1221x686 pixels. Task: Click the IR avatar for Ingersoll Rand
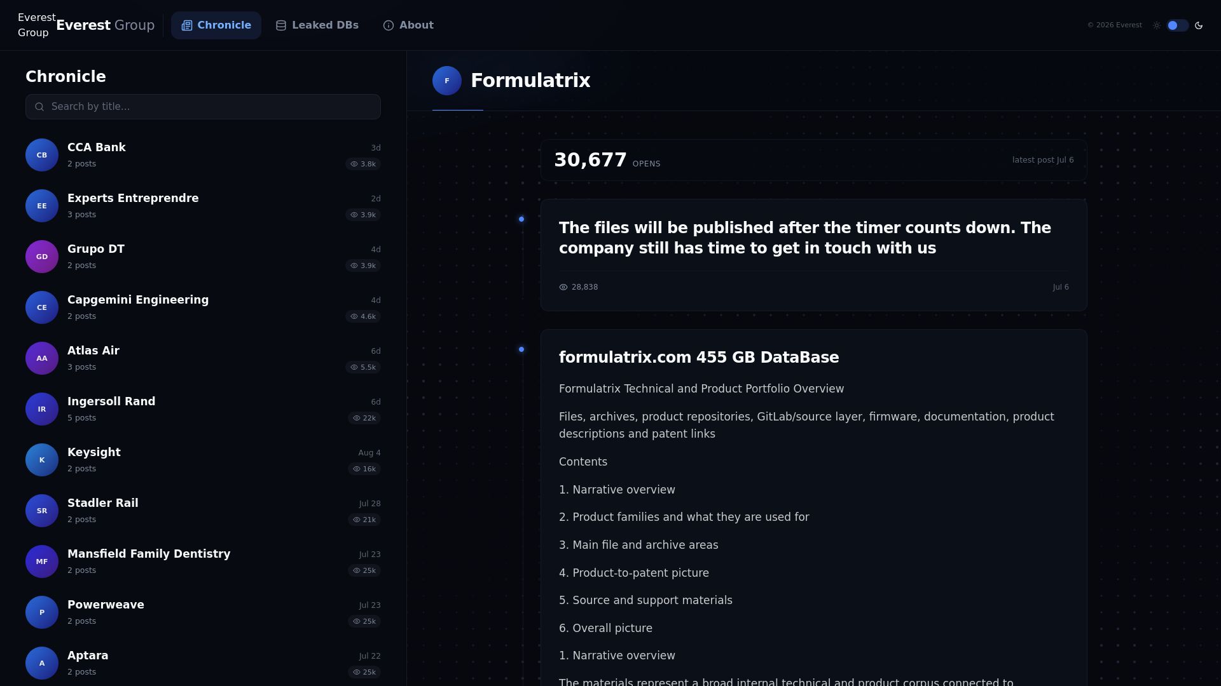tap(42, 409)
